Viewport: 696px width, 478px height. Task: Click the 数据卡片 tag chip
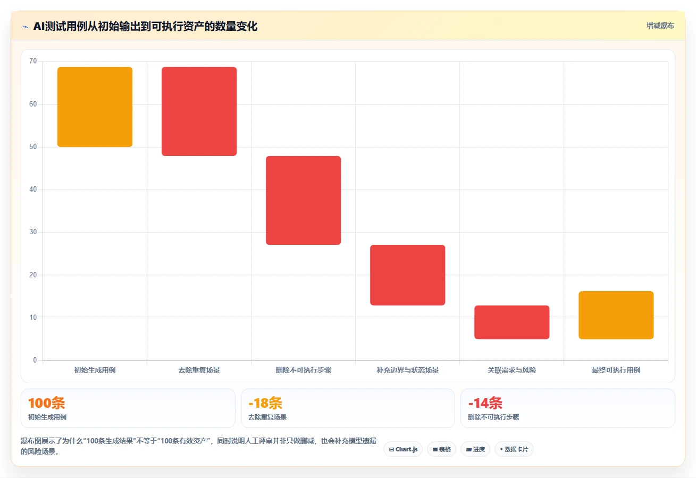(x=514, y=449)
